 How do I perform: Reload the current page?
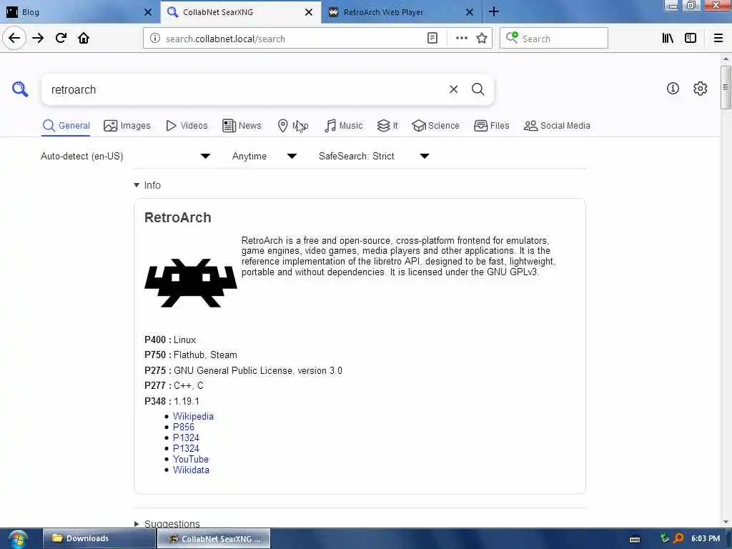coord(61,39)
